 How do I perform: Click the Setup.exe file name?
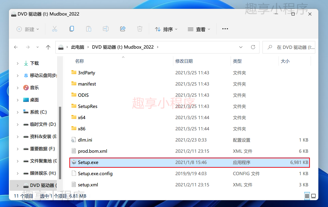click(x=88, y=162)
